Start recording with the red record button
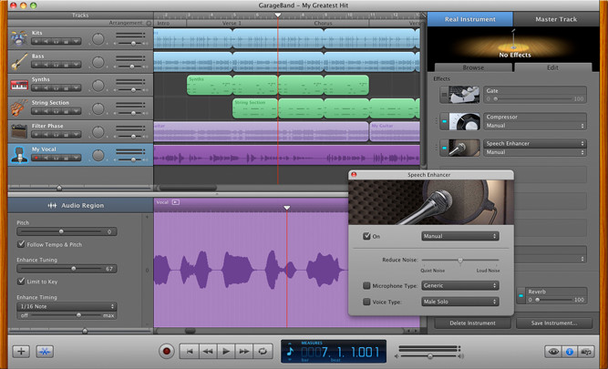The width and height of the screenshot is (608, 369). tap(167, 352)
